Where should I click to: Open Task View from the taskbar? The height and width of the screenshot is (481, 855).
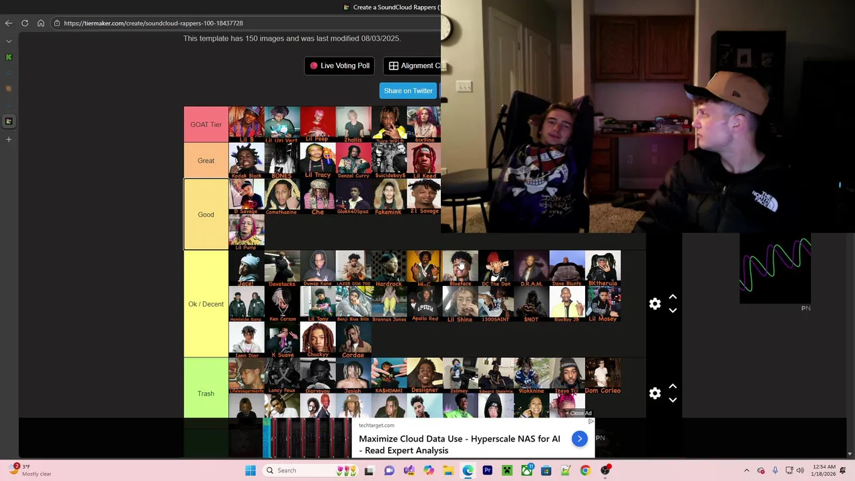click(x=369, y=470)
